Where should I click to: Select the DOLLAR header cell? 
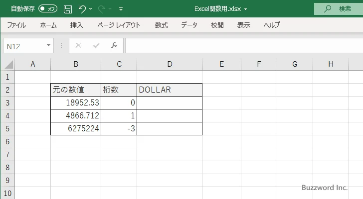(170, 90)
